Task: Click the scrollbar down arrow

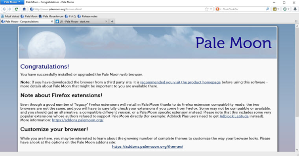Action: pos(297,150)
